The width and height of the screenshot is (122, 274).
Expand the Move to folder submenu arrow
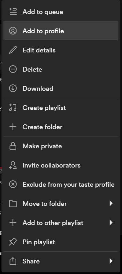point(111,203)
